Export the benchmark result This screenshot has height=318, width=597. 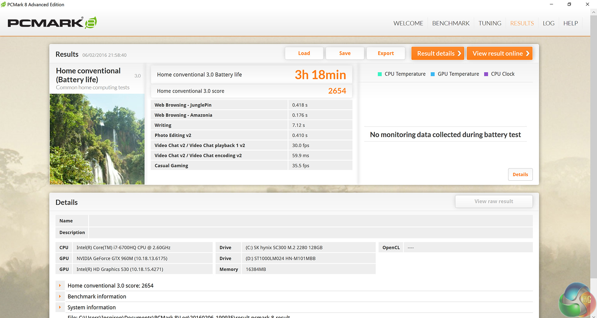(386, 53)
